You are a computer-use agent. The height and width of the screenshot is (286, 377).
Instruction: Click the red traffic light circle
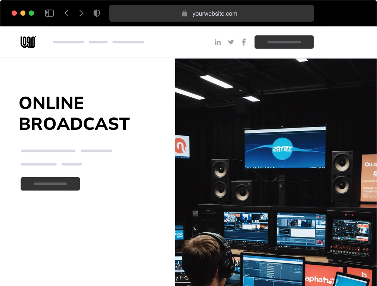(14, 12)
